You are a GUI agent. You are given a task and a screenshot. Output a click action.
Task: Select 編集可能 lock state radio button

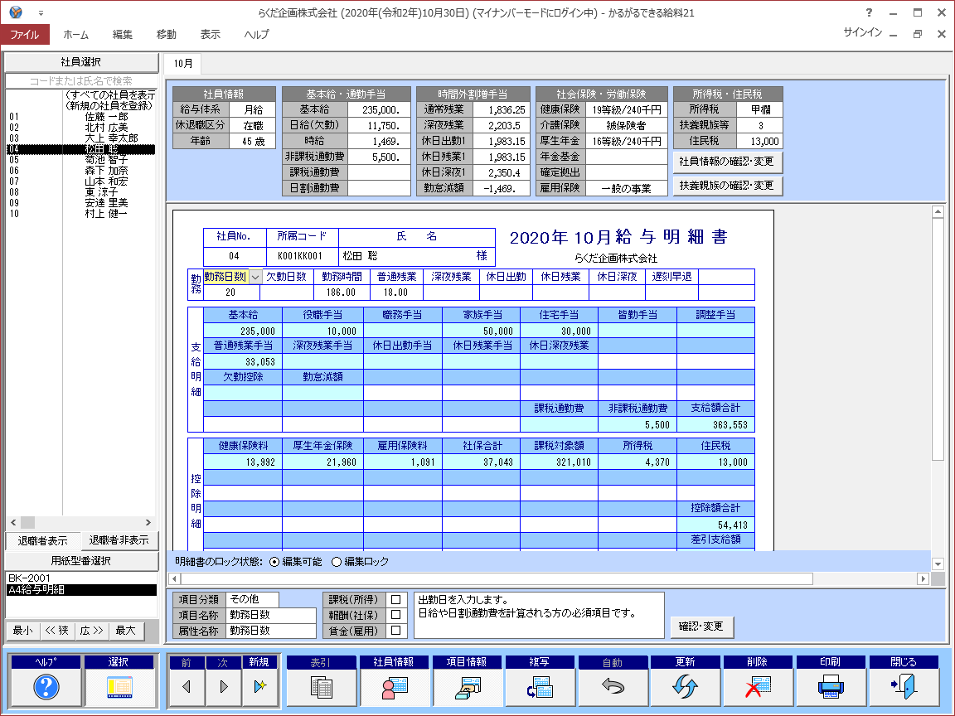[x=274, y=562]
